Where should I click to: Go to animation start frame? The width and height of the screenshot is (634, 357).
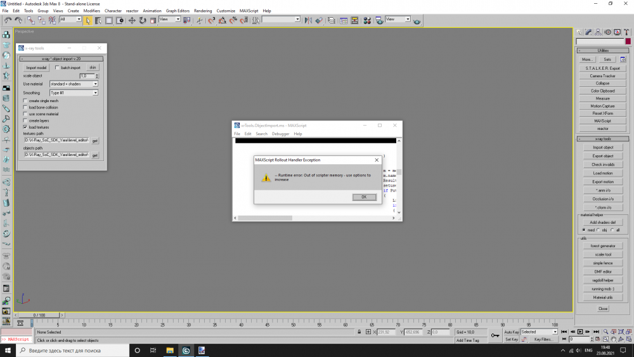(x=564, y=332)
